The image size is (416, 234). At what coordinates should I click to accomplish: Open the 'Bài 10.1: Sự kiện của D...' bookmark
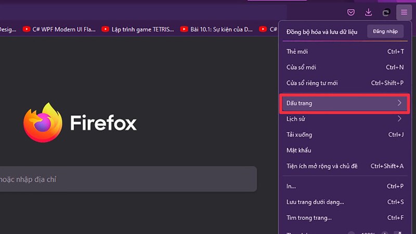click(x=216, y=30)
